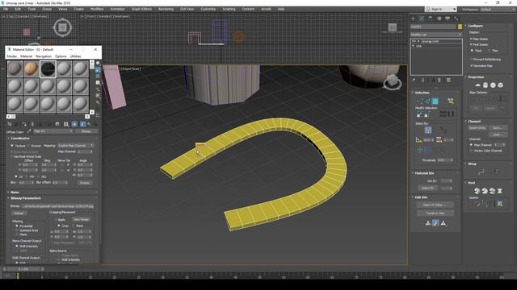Viewport: 517px width, 290px height.
Task: Toggle the Peel Seams checkbox
Action: [472, 44]
